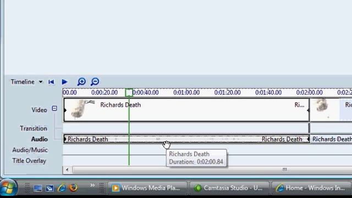352x198 pixels.
Task: Launch Firefox from quick launch
Action: click(x=73, y=188)
